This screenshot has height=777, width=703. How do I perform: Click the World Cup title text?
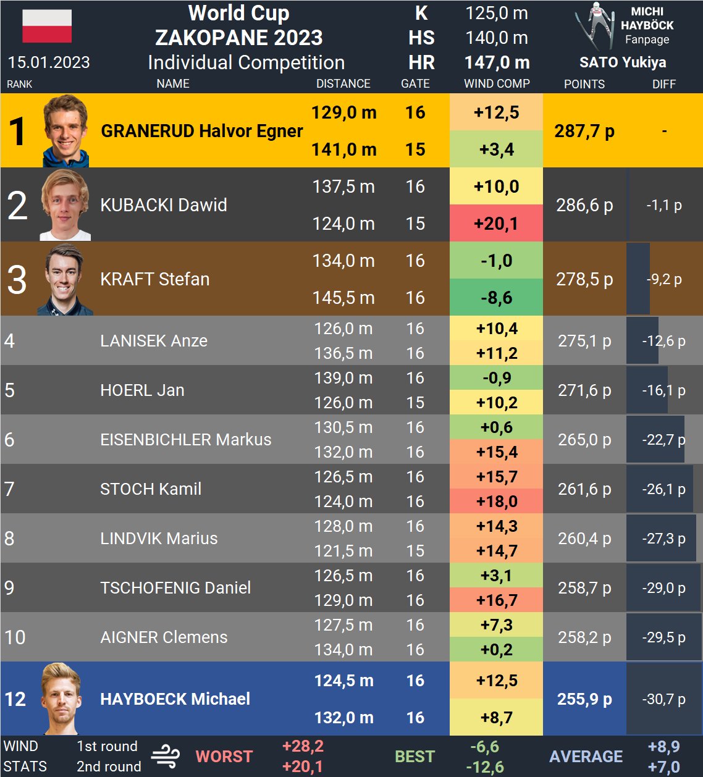(238, 13)
